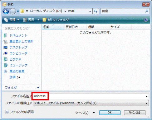This screenshot has height=120, width=152.
Task: Click ローカル ディスク (D:) in the path
Action: pyautogui.click(x=46, y=11)
